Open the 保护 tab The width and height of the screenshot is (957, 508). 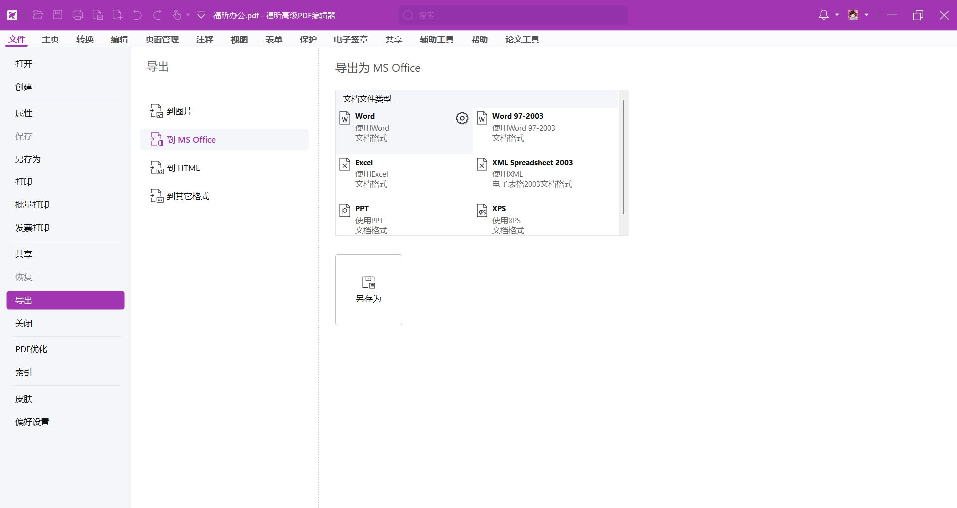[x=308, y=39]
